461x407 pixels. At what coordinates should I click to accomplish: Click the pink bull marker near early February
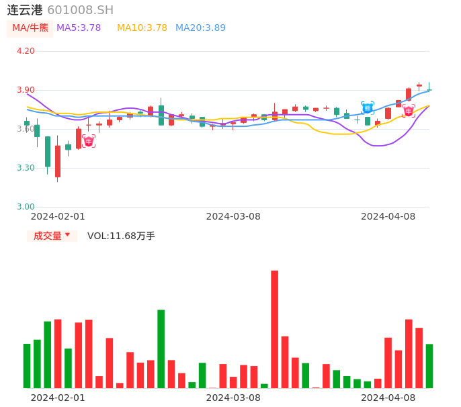(89, 141)
